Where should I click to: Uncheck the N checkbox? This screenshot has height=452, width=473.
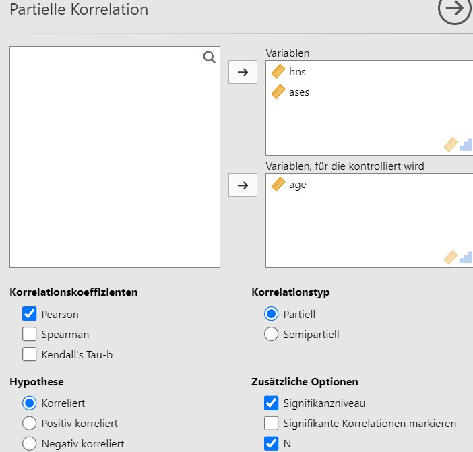[x=271, y=443]
